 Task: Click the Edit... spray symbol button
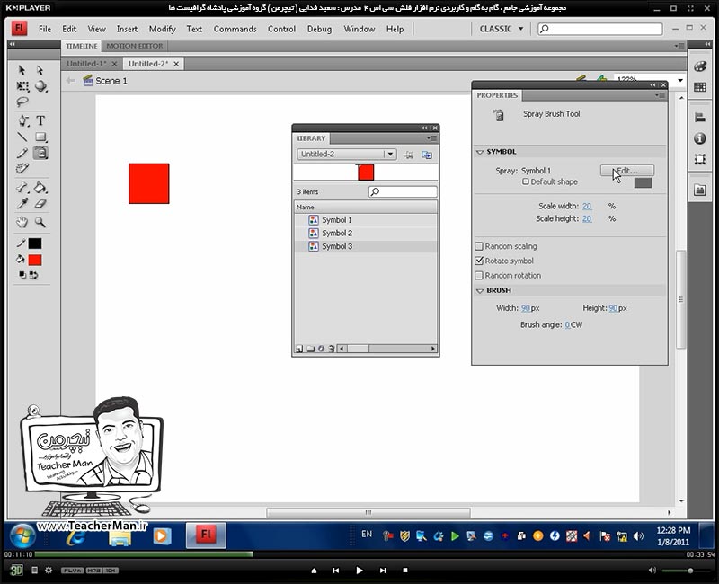(x=626, y=171)
